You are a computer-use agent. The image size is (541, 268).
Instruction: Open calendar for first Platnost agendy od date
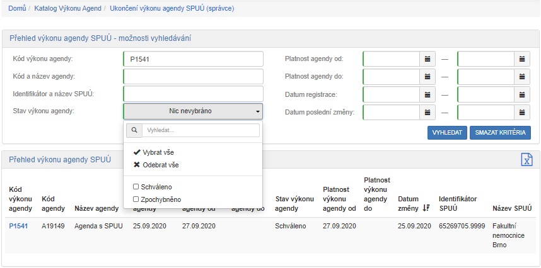pyautogui.click(x=428, y=59)
